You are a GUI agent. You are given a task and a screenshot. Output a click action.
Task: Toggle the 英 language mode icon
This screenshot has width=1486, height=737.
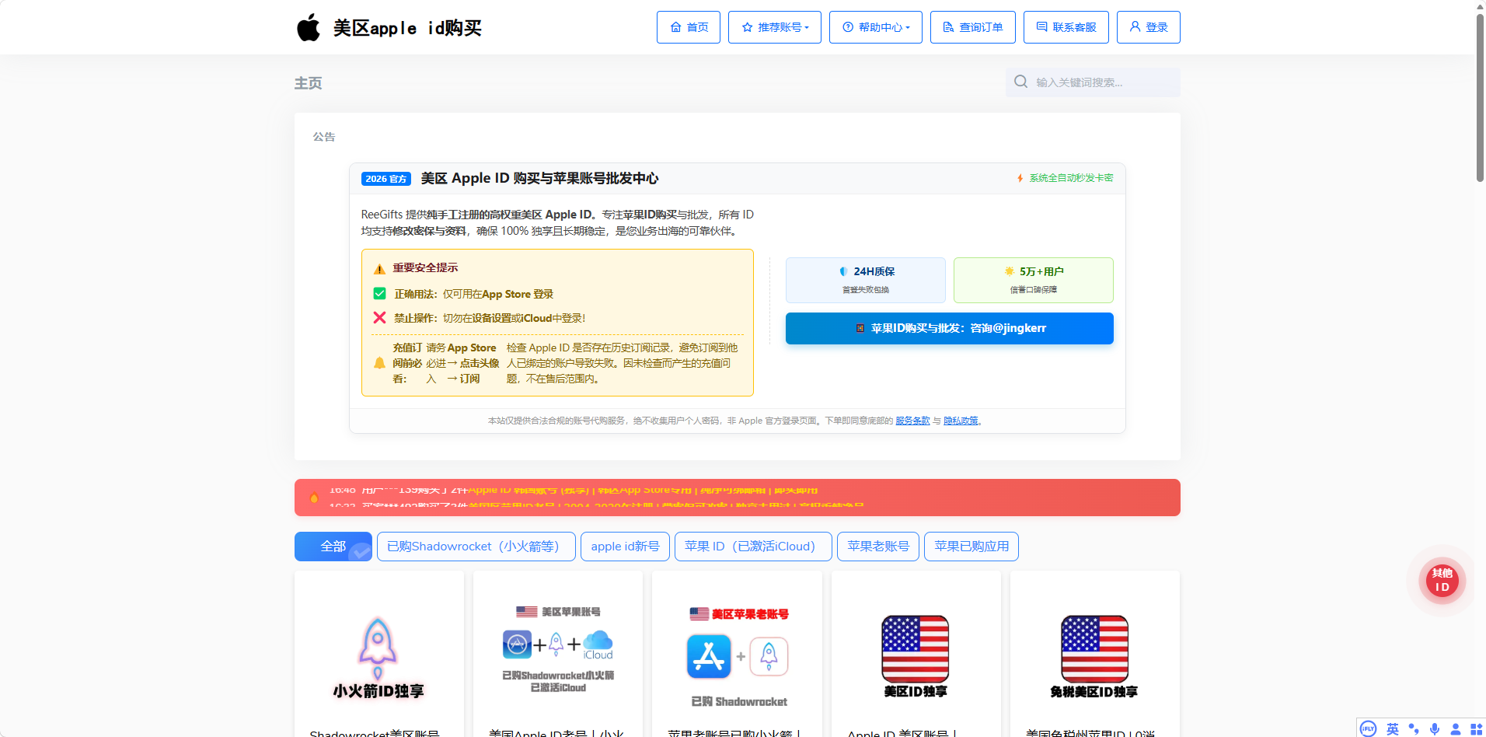tap(1393, 728)
